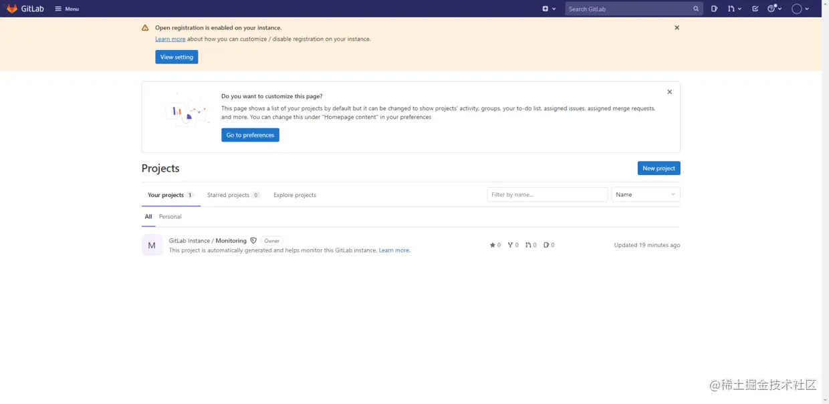Follow the Learn more link in project description

point(394,250)
